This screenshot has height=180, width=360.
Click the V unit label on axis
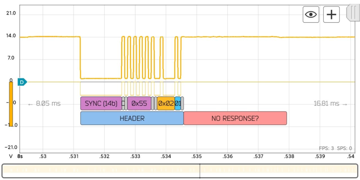point(11,156)
